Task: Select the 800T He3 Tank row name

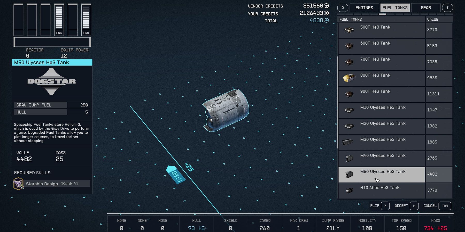Action: point(375,75)
